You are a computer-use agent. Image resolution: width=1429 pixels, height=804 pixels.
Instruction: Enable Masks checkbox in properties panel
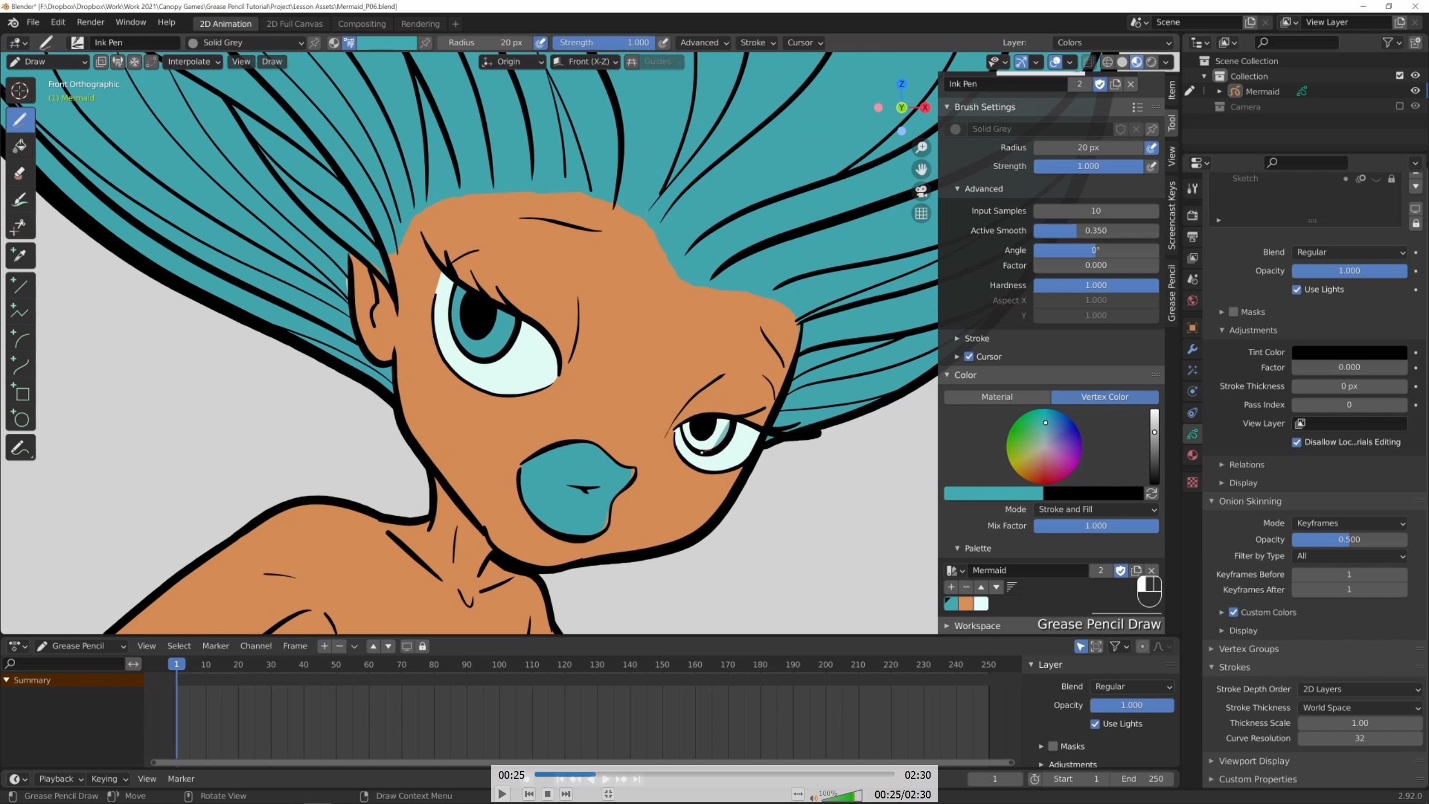tap(1234, 312)
